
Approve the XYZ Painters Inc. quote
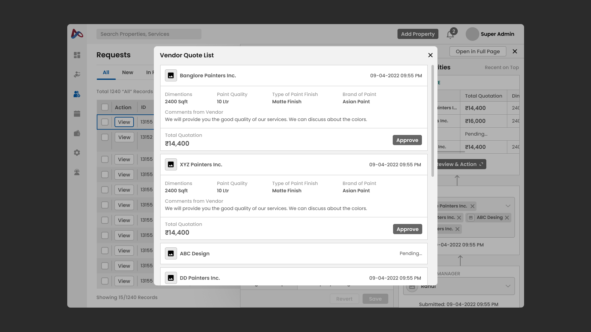coord(407,229)
